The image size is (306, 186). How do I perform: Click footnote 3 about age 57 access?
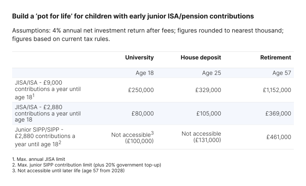pos(68,171)
